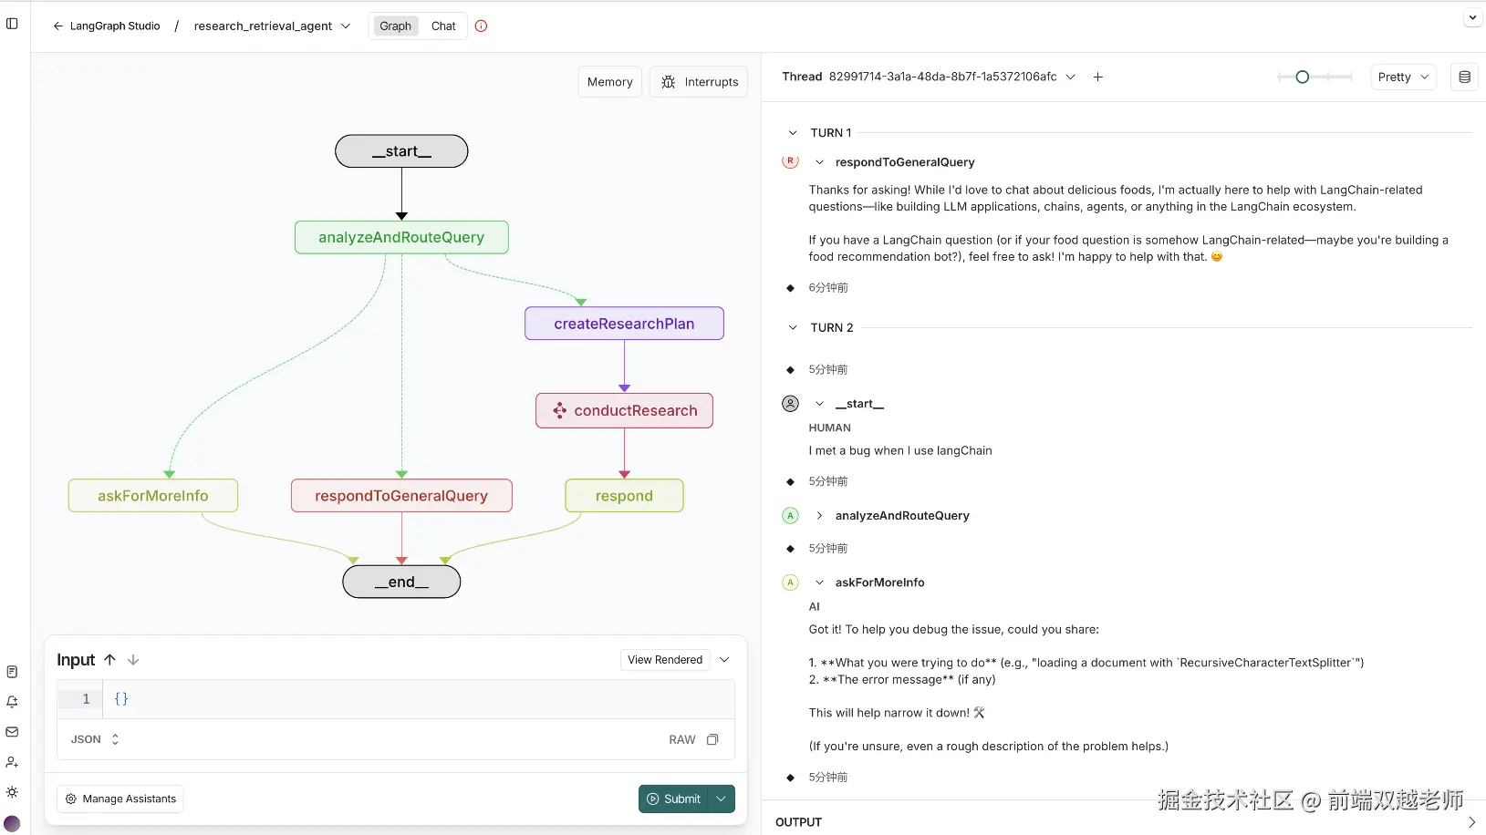
Task: Toggle the left sidebar panel icon
Action: tap(12, 24)
